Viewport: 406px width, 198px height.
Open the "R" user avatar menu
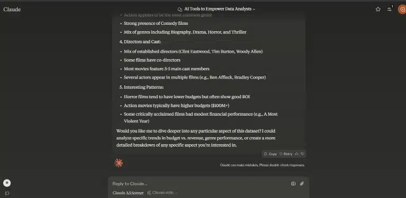[7, 183]
